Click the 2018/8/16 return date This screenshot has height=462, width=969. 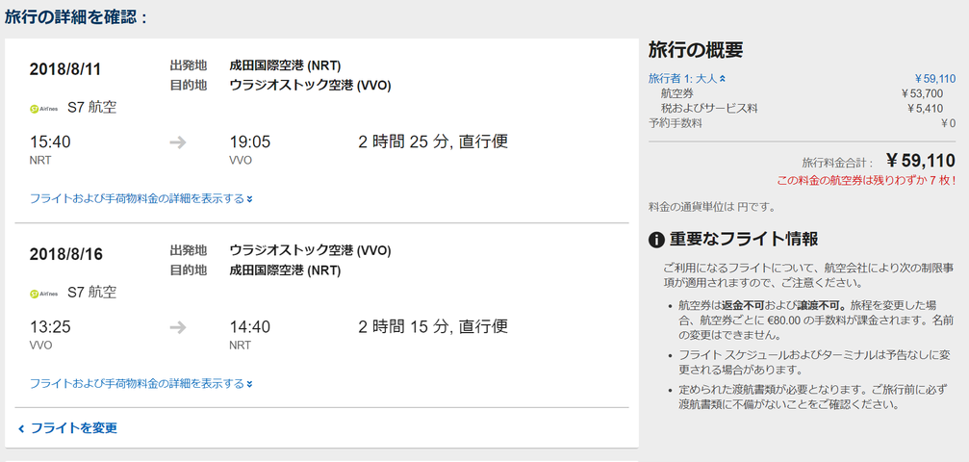click(65, 254)
